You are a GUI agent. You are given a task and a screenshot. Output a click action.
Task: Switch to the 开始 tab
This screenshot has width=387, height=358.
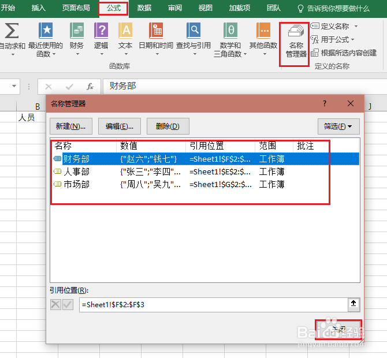coord(8,8)
